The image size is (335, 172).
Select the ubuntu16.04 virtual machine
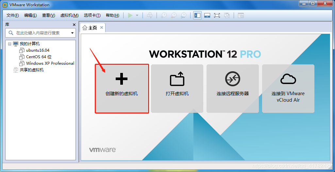coord(38,50)
